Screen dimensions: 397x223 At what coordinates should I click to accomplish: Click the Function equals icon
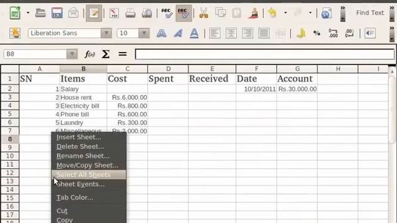click(123, 54)
